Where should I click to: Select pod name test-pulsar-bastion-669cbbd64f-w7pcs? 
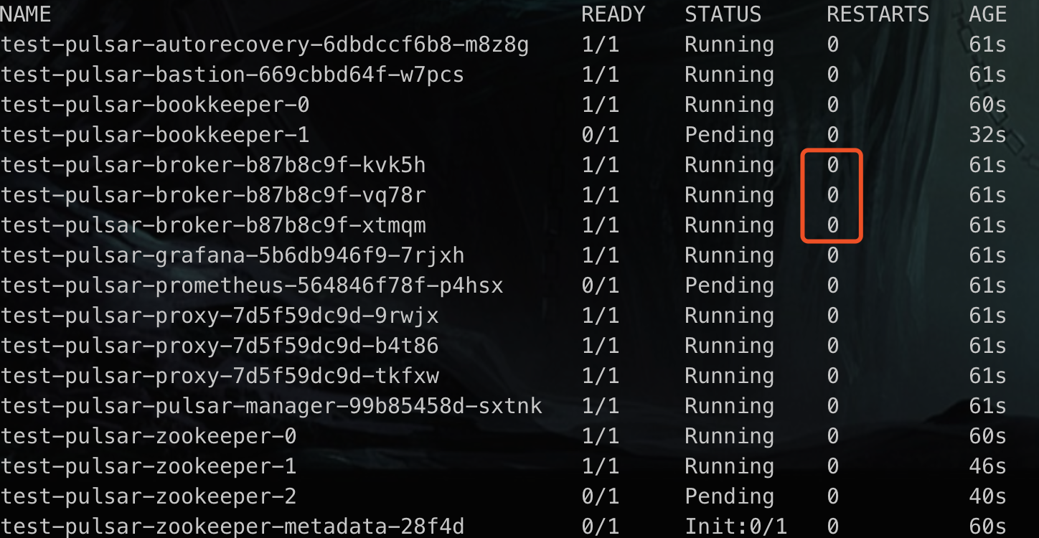click(232, 75)
